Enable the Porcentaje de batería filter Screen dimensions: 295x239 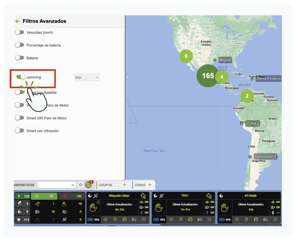[x=20, y=45]
